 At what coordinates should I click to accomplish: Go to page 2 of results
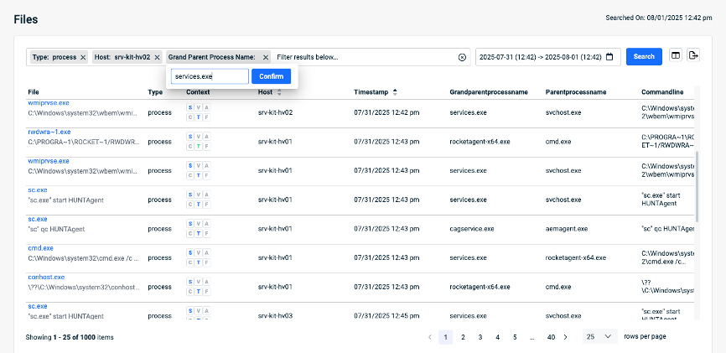(x=463, y=336)
